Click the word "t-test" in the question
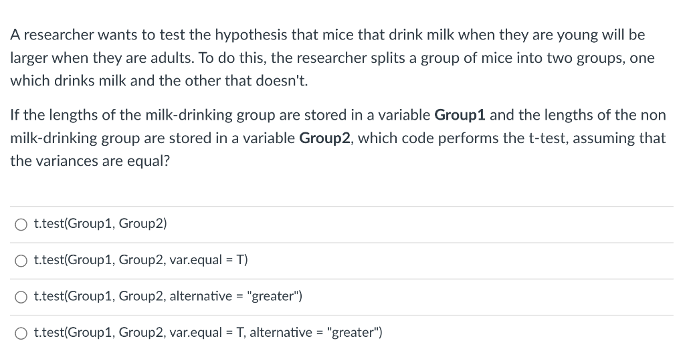Image resolution: width=685 pixels, height=361 pixels. pyautogui.click(x=549, y=138)
